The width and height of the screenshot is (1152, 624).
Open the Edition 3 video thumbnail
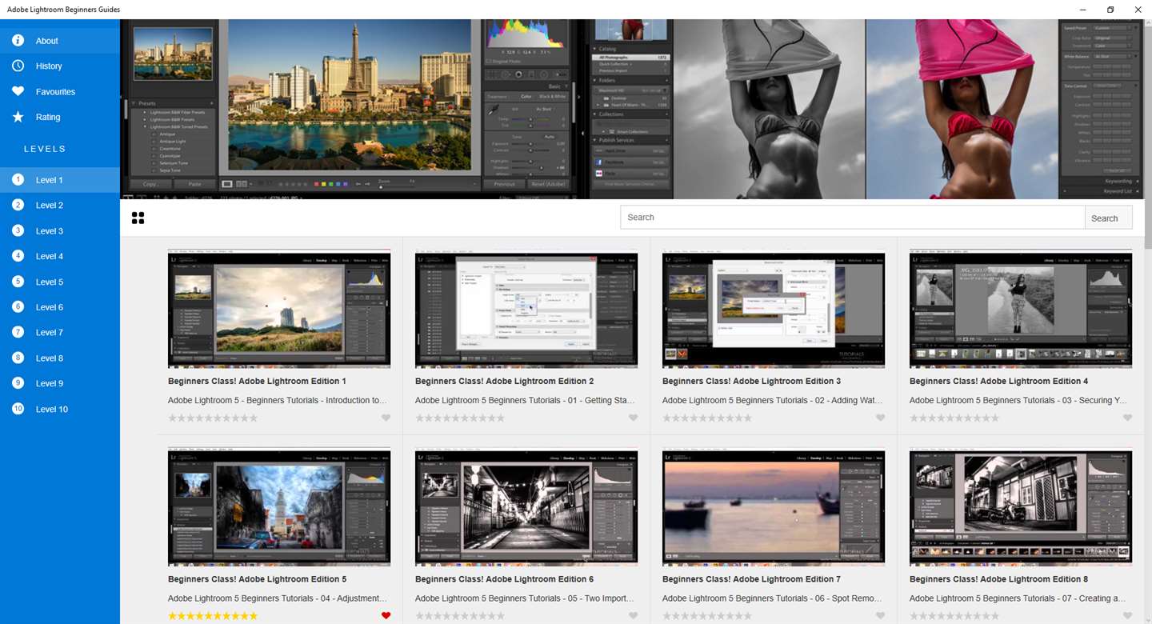[774, 309]
